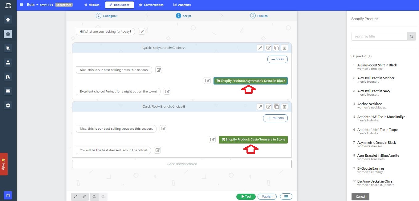Edit the Casio Trousers Shopify product block

[x=212, y=140]
